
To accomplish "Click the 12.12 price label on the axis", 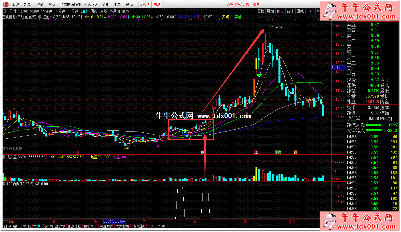I will (x=336, y=67).
